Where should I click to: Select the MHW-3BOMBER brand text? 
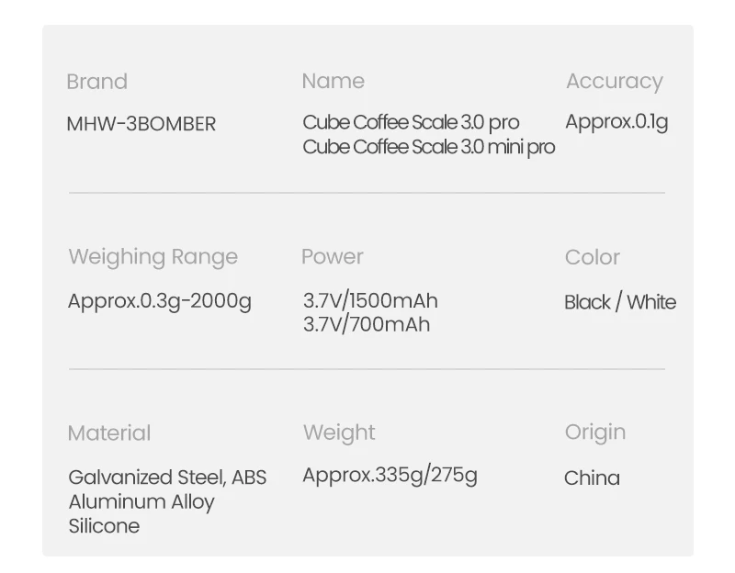point(141,124)
